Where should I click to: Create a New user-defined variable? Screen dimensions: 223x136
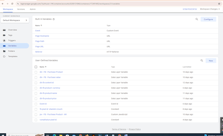211,61
